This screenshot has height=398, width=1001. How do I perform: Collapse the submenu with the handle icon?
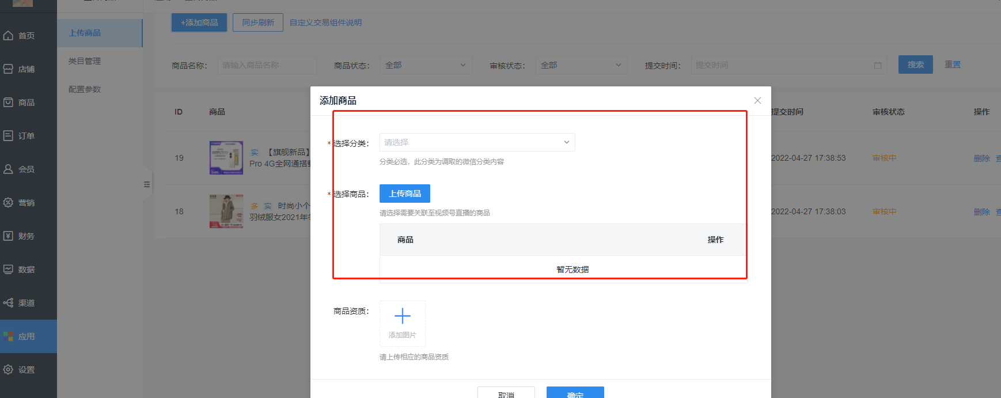point(147,184)
